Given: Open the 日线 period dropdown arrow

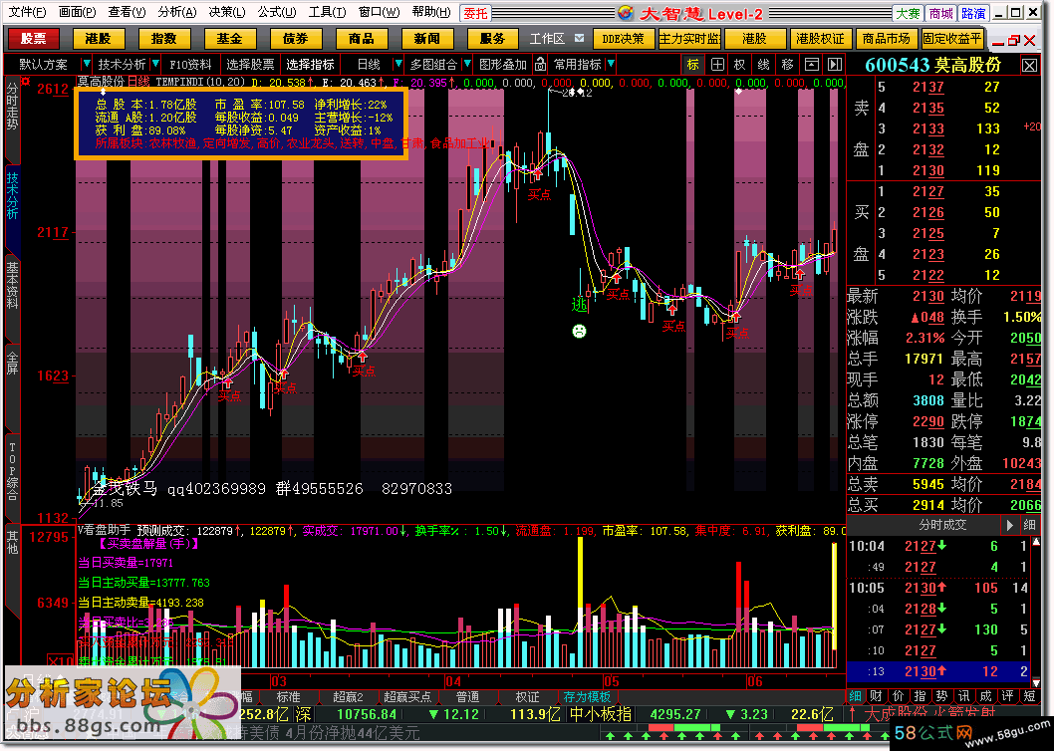Looking at the screenshot, I should [397, 65].
